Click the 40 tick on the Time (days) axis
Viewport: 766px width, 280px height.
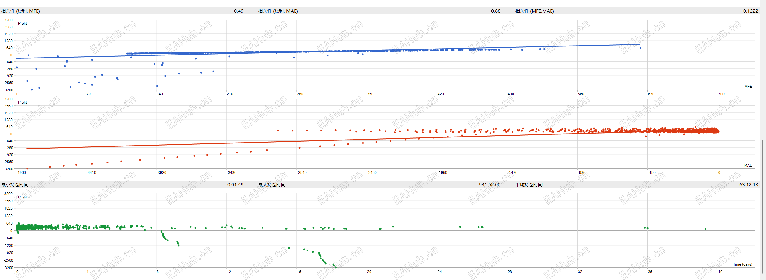(x=720, y=272)
